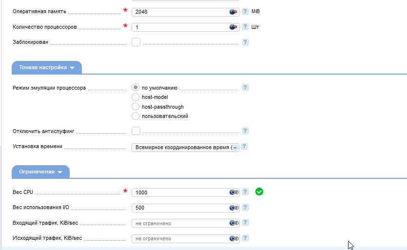The image size is (407, 250).
Task: Click the globe icon in Количество процессоров field
Action: 233,27
